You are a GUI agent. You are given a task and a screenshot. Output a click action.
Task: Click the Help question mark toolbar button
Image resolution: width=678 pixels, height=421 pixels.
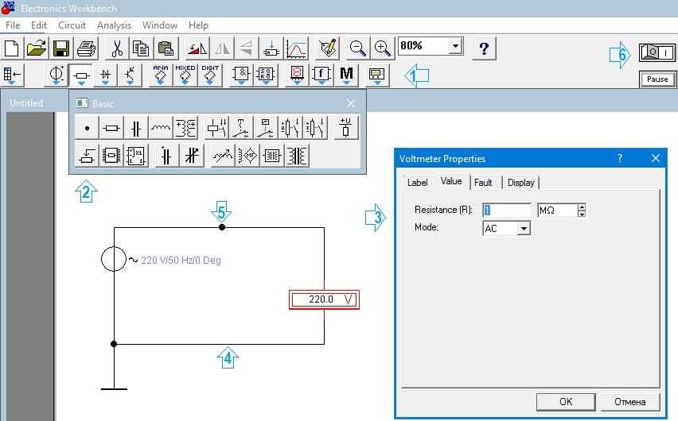click(x=484, y=48)
